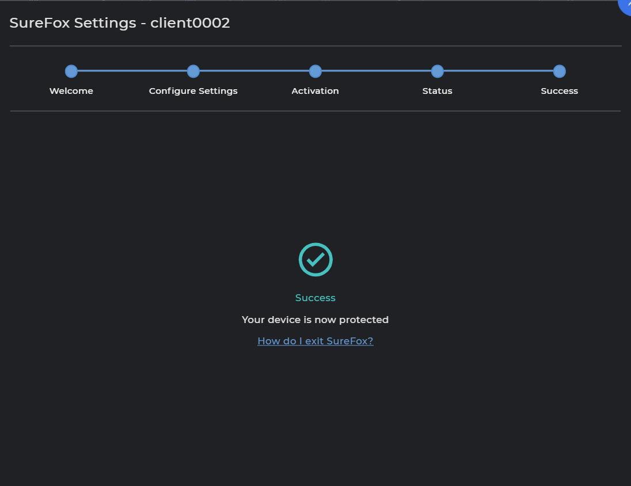The width and height of the screenshot is (631, 486).
Task: Click progress line between Activation and Status
Action: click(377, 71)
